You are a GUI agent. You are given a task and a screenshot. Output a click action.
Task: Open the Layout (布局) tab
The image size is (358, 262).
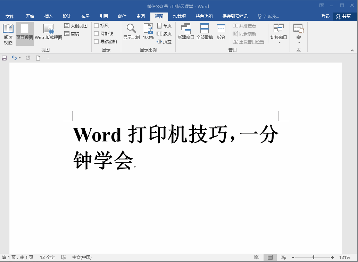pos(85,16)
